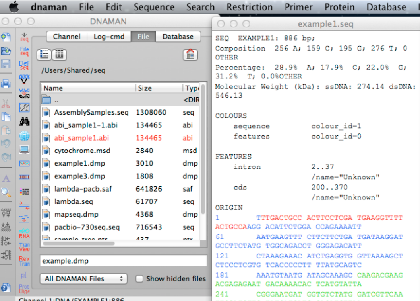Select cytochrome.msd file
420x301 pixels.
120,150
